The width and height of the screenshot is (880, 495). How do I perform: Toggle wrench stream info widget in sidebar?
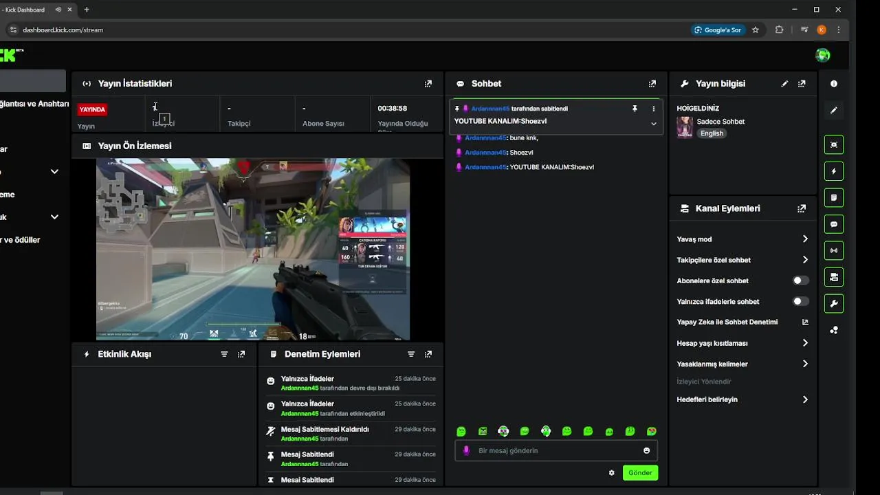click(x=834, y=303)
